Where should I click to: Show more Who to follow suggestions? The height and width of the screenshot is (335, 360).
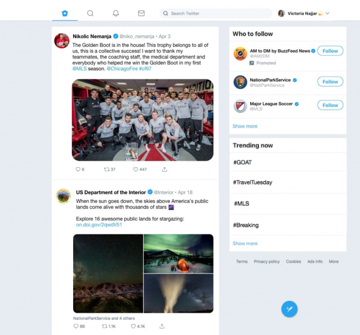pos(245,126)
